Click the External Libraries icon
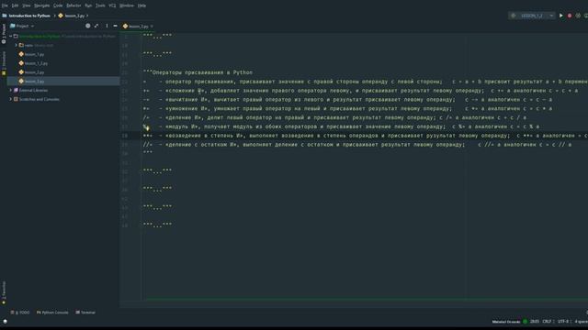Image resolution: width=588 pixels, height=330 pixels. coord(16,90)
